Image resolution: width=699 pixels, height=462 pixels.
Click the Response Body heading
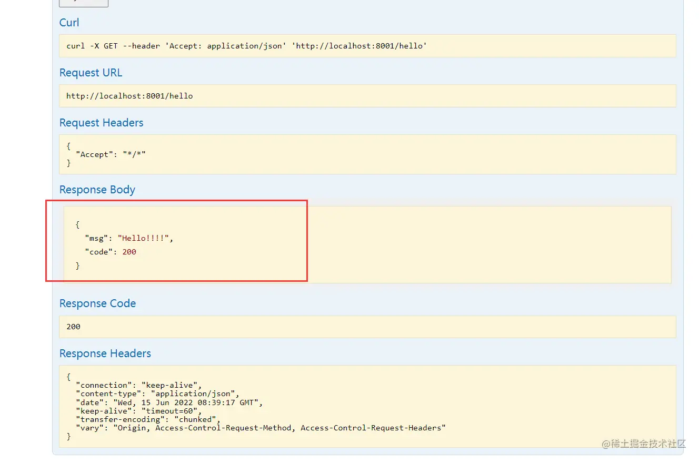click(x=97, y=190)
